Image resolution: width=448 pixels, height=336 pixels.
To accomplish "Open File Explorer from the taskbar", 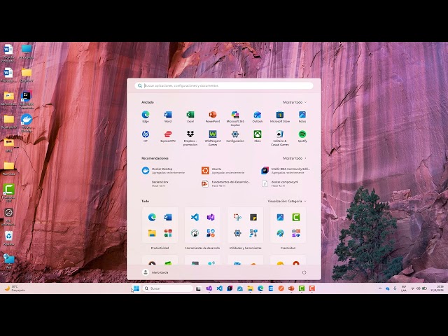I will point(251,288).
